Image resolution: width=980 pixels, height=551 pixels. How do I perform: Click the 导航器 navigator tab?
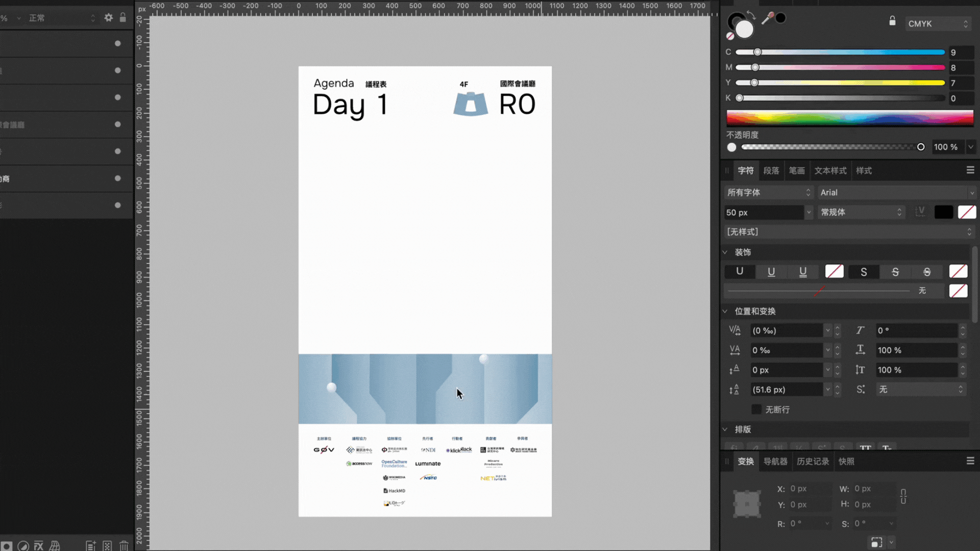775,461
